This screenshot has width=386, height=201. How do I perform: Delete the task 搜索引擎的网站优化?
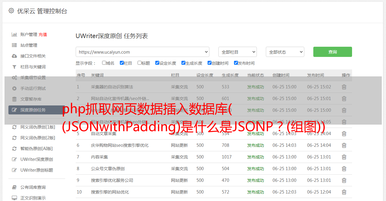pos(344,192)
